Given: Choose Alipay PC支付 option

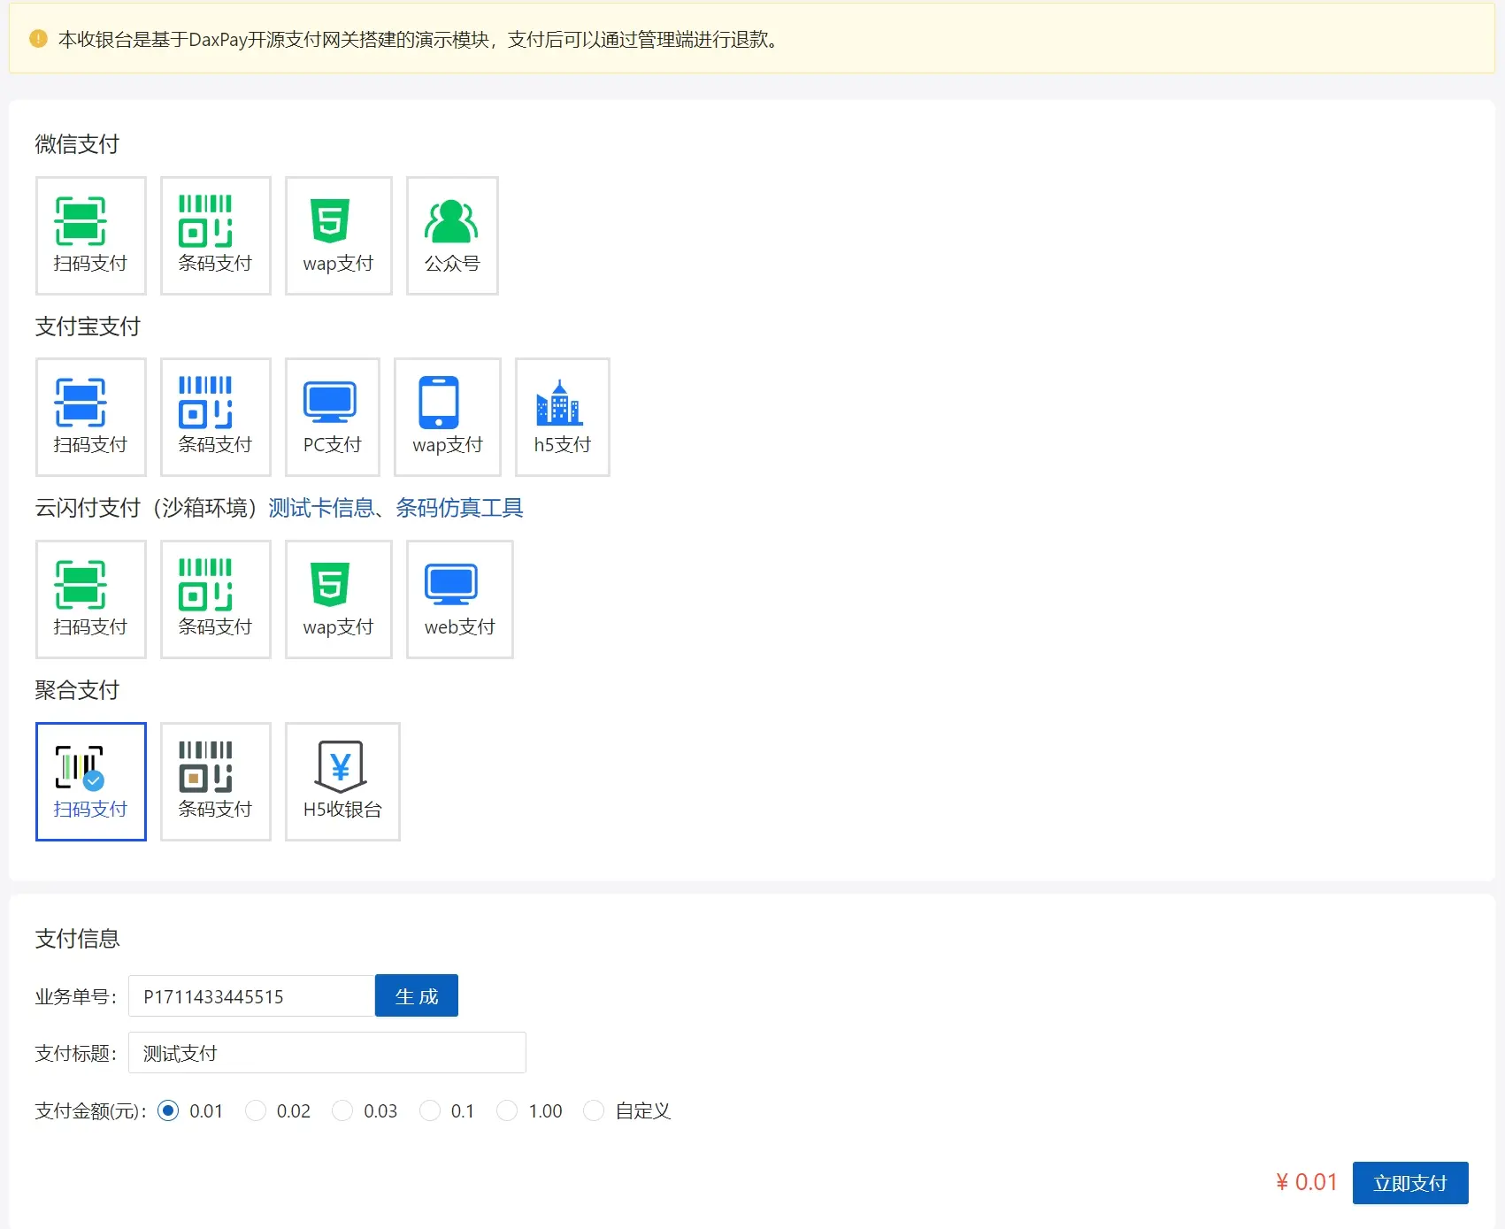Looking at the screenshot, I should (333, 417).
